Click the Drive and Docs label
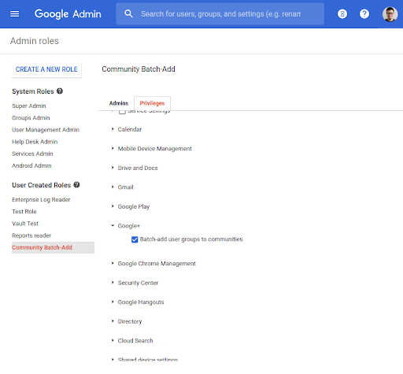403x374 pixels. (x=138, y=168)
